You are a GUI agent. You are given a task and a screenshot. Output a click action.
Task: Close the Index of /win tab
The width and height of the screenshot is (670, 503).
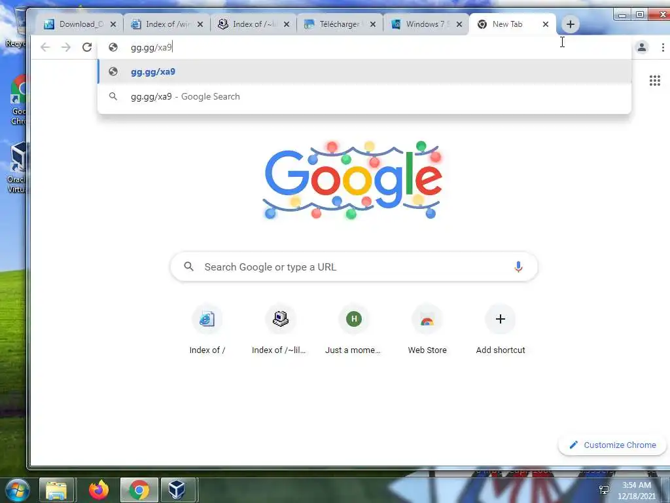(200, 24)
